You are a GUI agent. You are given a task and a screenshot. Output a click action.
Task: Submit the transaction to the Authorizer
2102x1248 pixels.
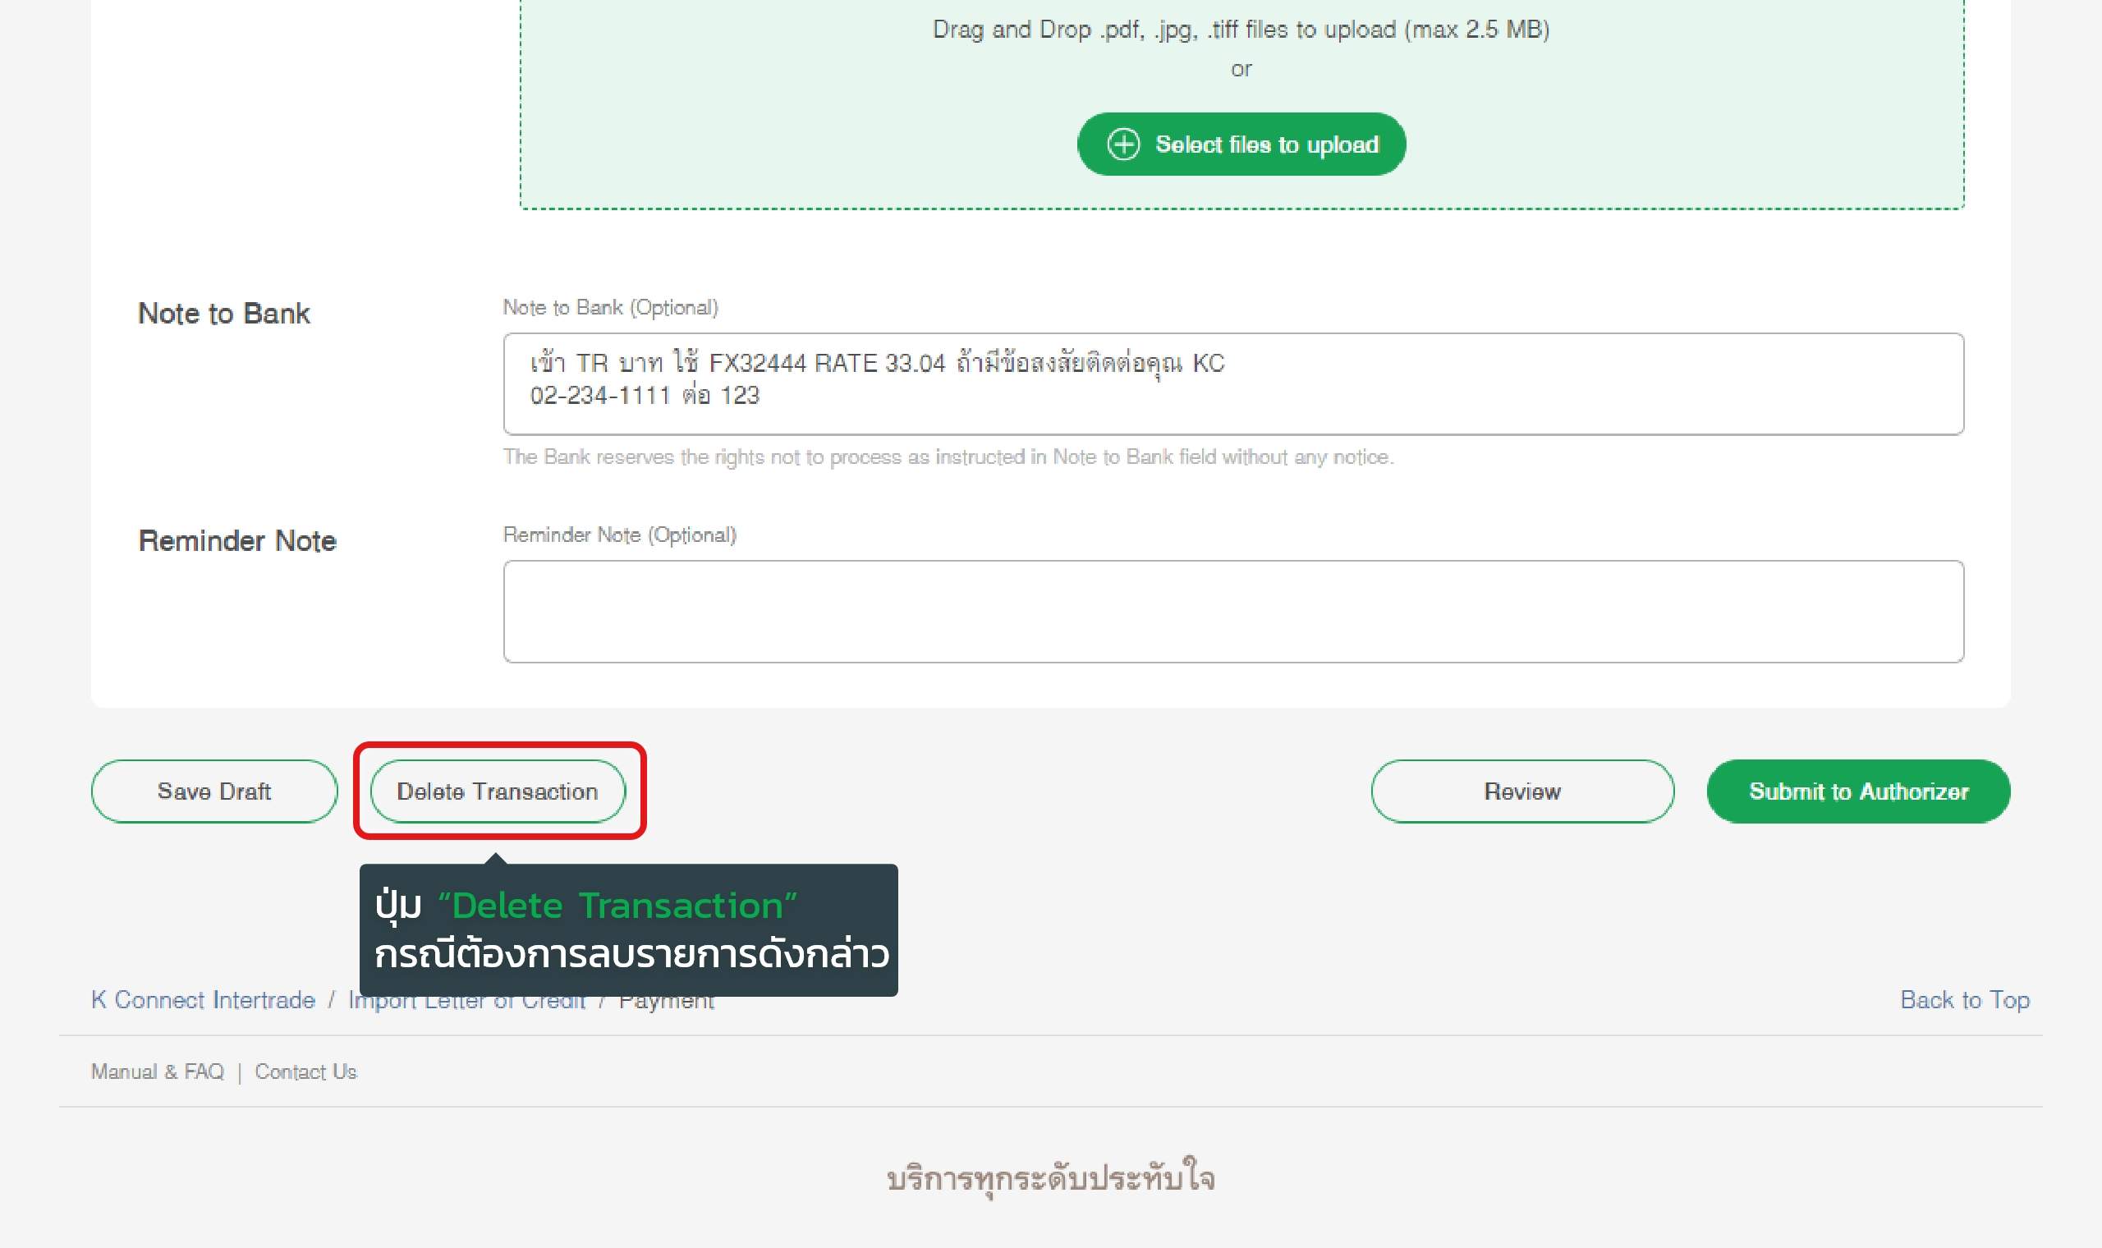[1858, 791]
